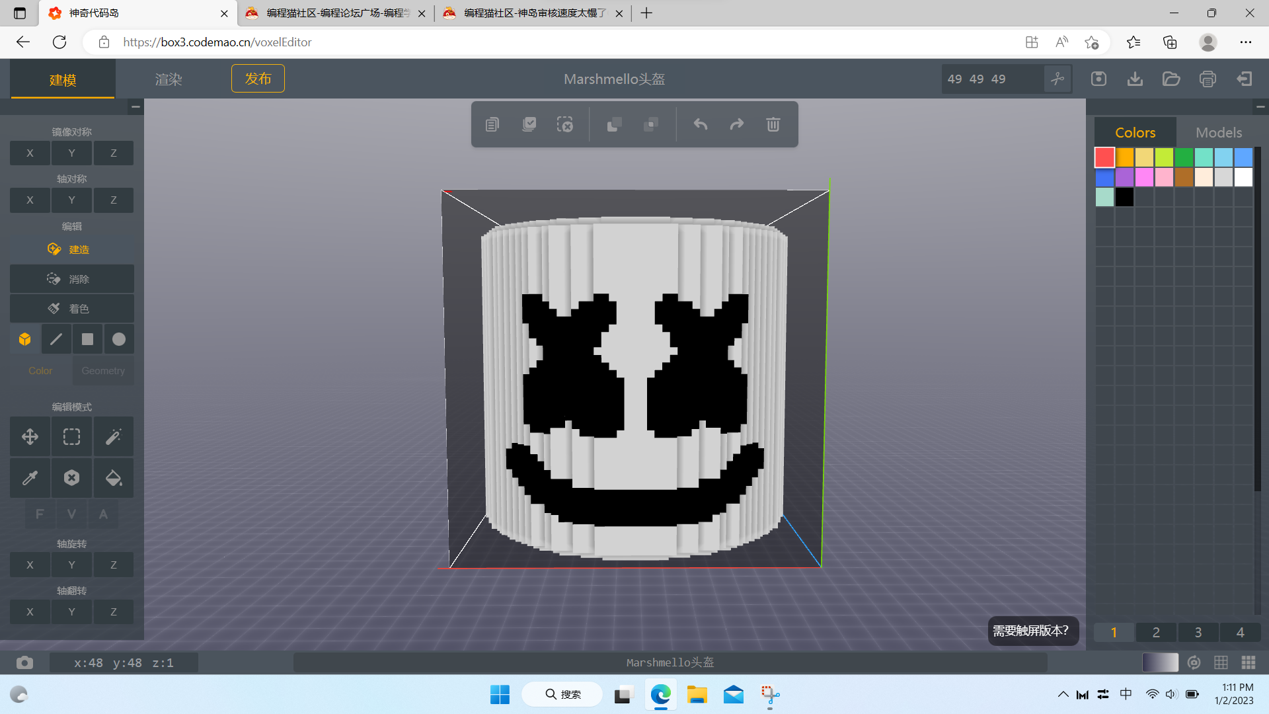Open the Windows Start menu
The height and width of the screenshot is (714, 1269).
500,694
